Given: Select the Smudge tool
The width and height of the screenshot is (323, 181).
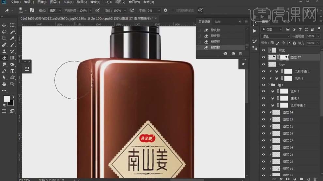Looking at the screenshot, I should click(4, 64).
